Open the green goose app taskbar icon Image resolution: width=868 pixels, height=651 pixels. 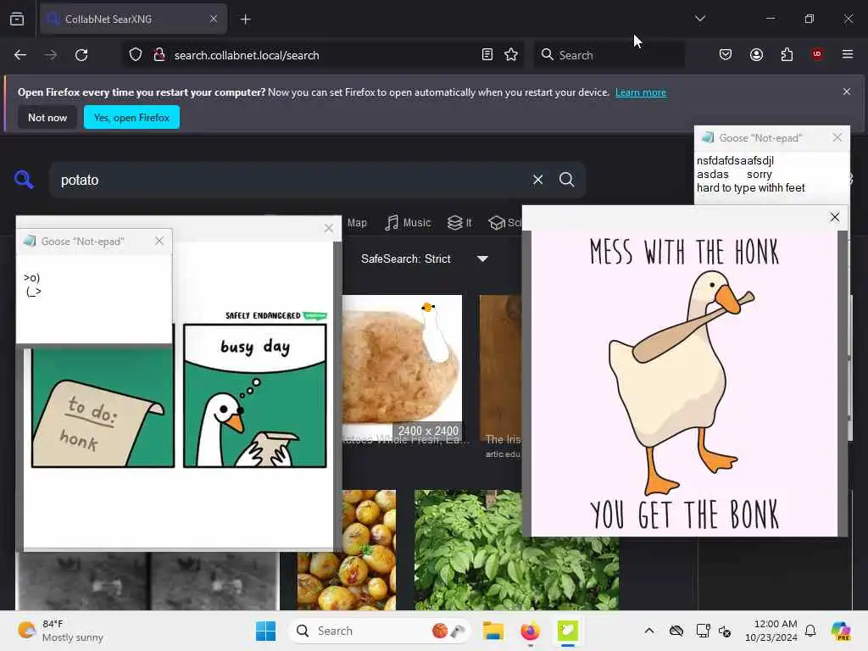[567, 631]
